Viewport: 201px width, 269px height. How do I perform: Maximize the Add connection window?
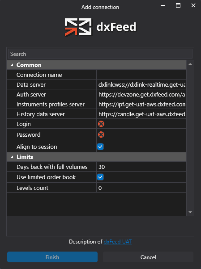[178, 6]
